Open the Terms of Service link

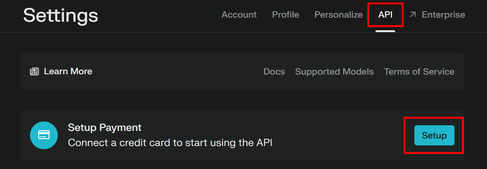pyautogui.click(x=419, y=72)
